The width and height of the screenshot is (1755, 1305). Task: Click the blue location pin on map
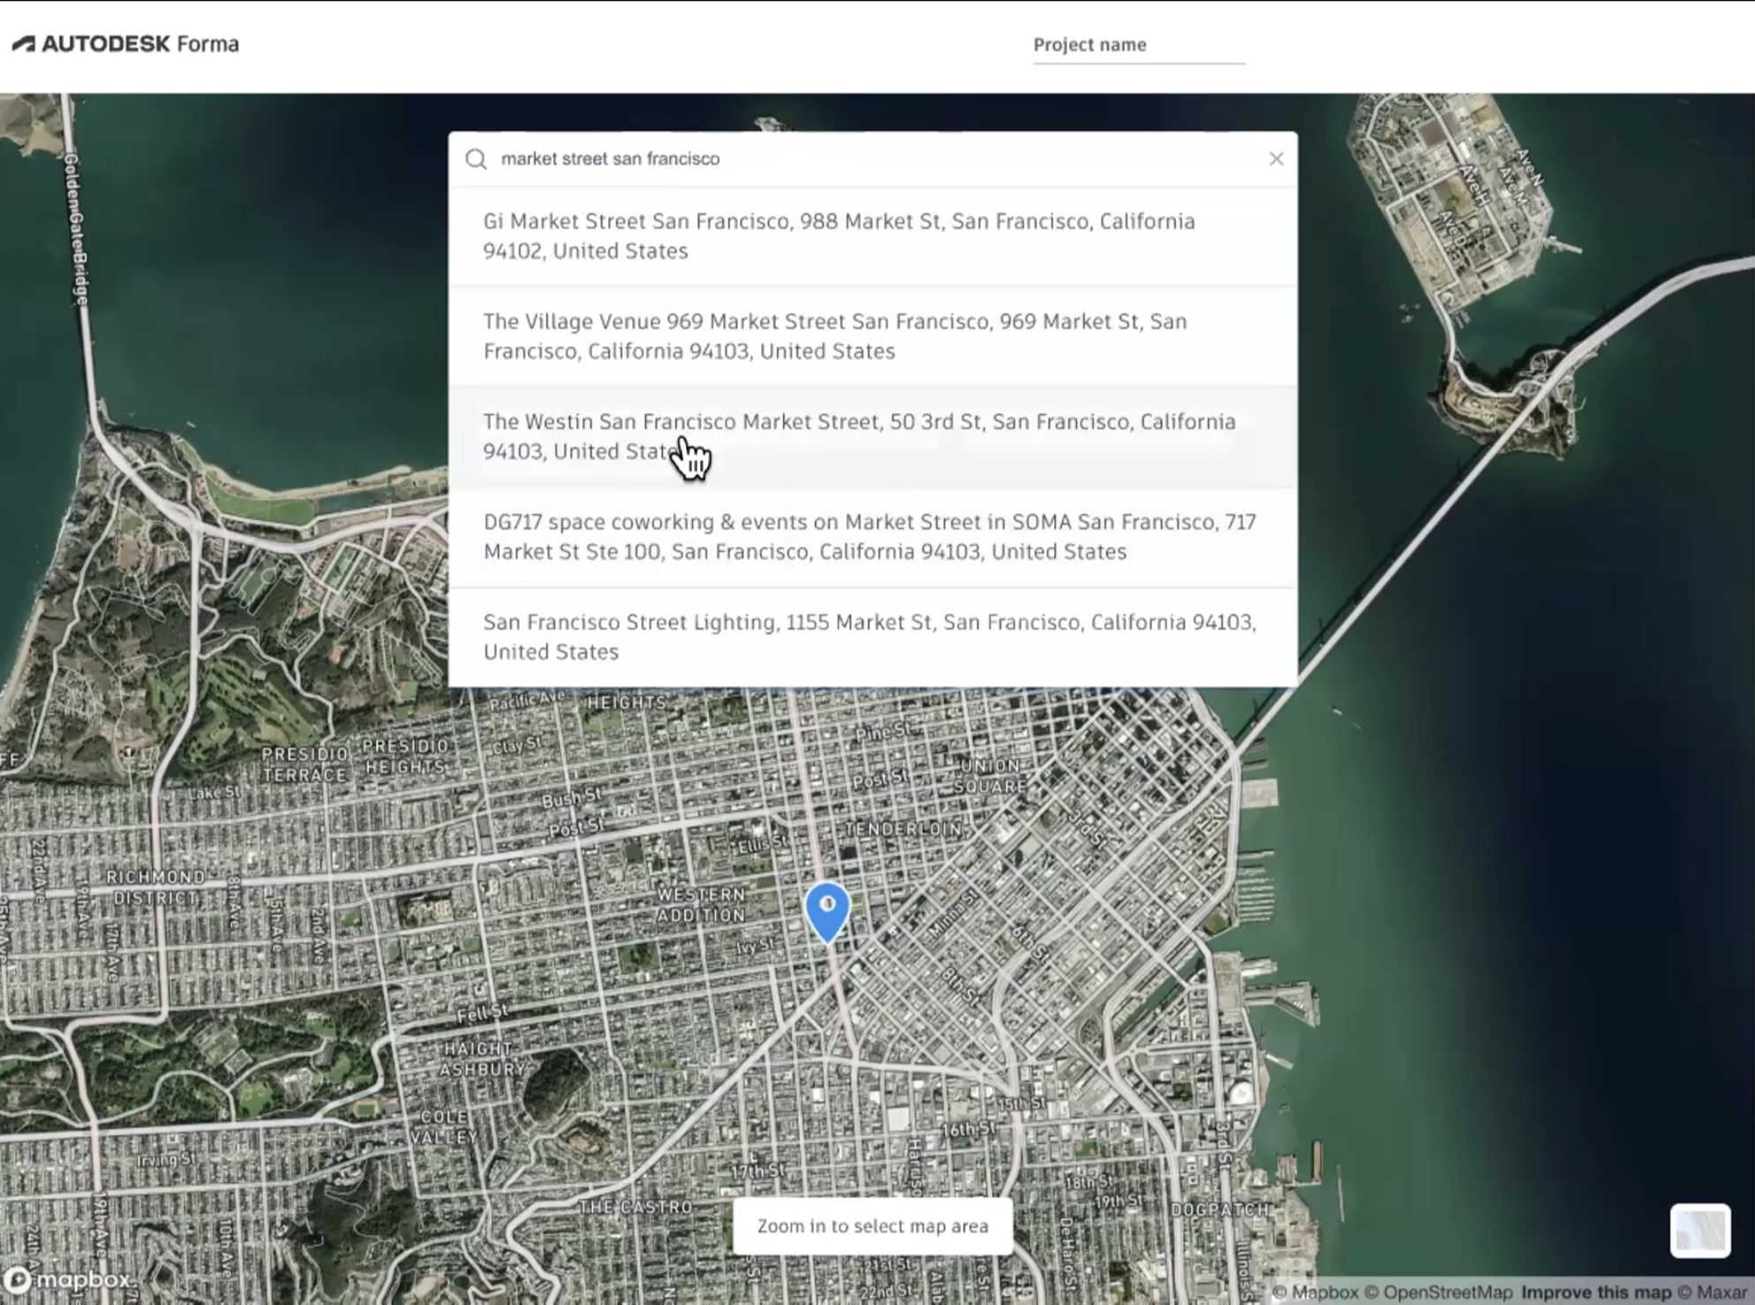pyautogui.click(x=827, y=912)
